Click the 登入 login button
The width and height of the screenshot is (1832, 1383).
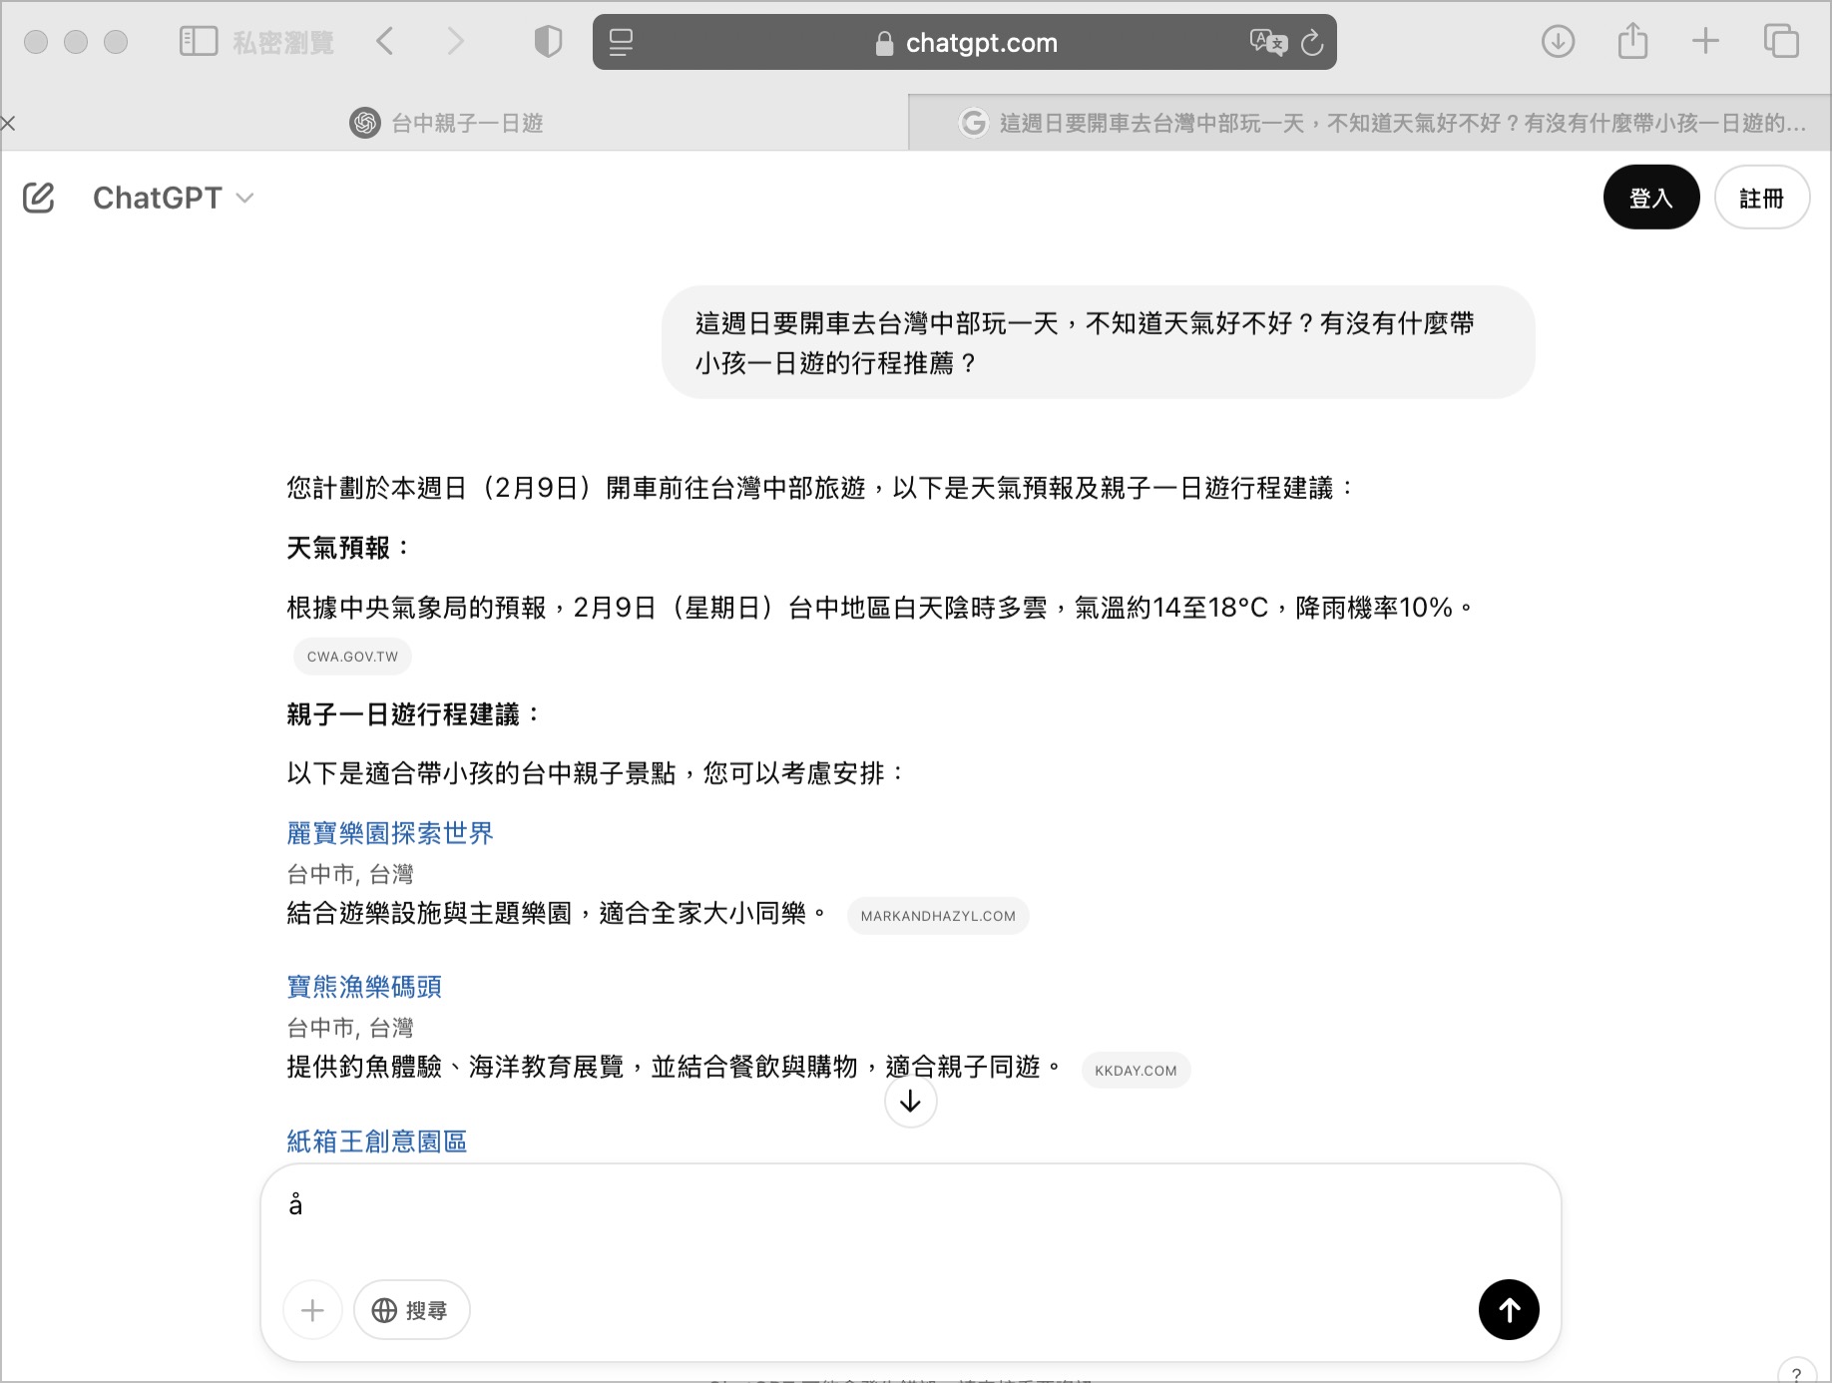(1650, 198)
